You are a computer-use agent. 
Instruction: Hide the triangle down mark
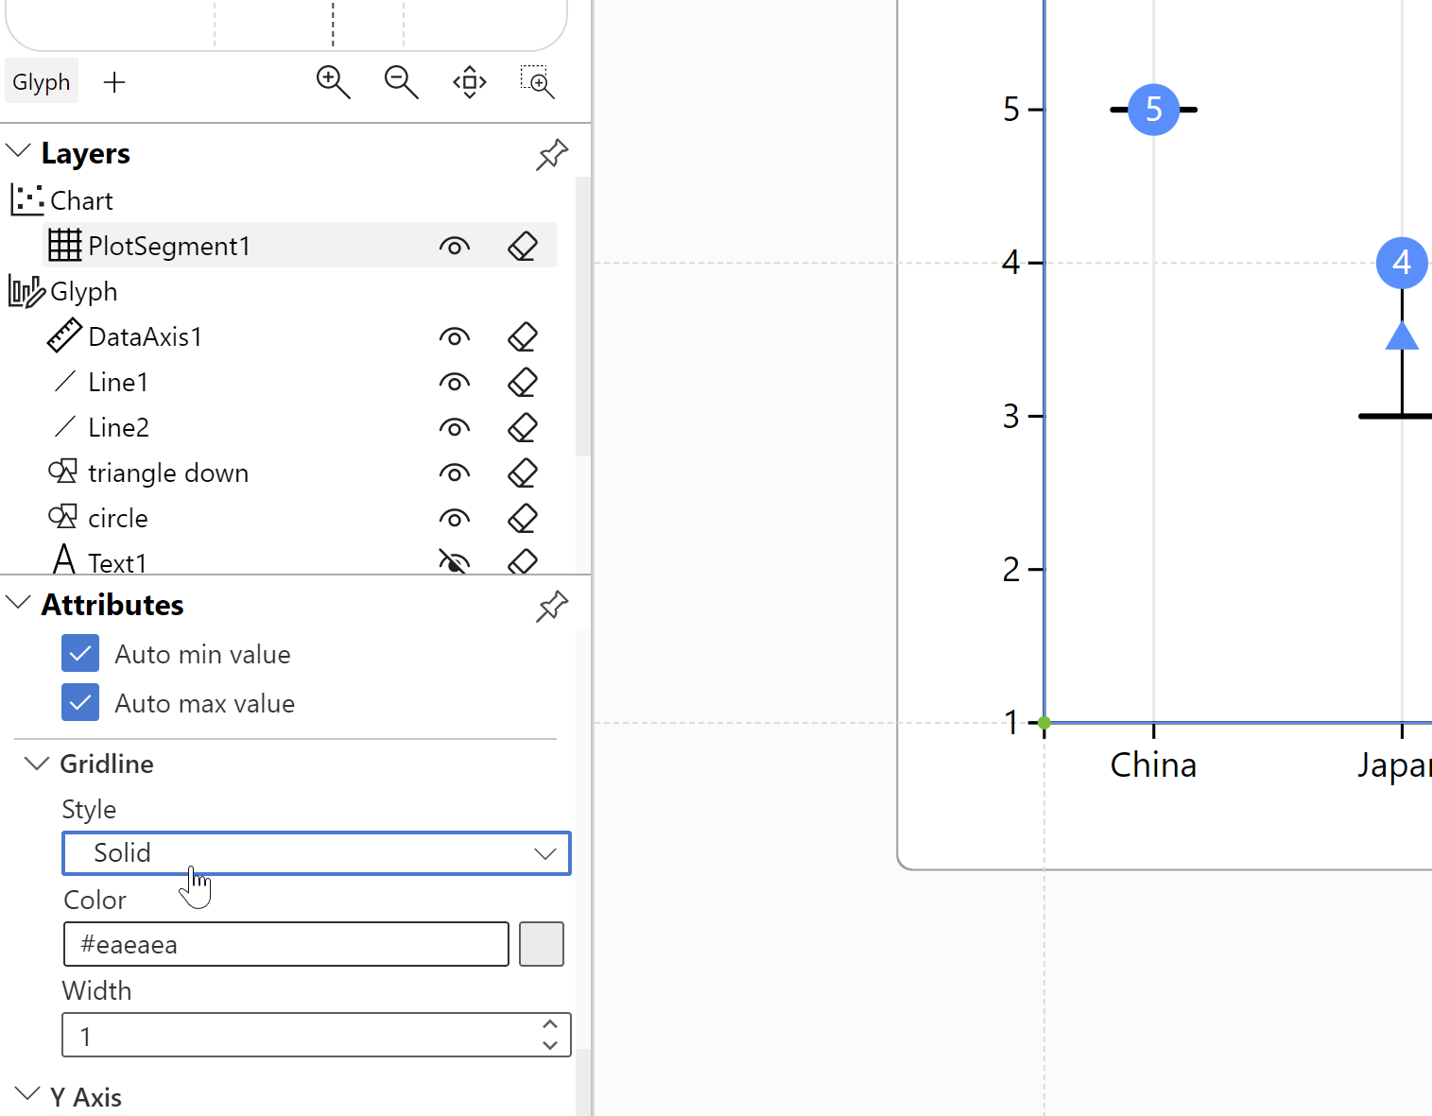(454, 472)
